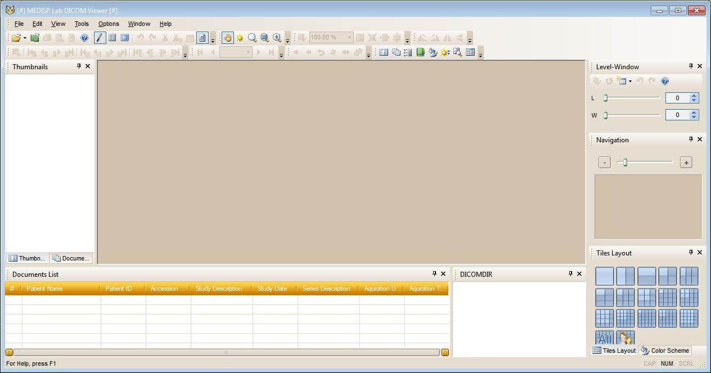This screenshot has height=373, width=711.
Task: Click the thumbnails grid view icon on the toolbar
Action: 112,38
